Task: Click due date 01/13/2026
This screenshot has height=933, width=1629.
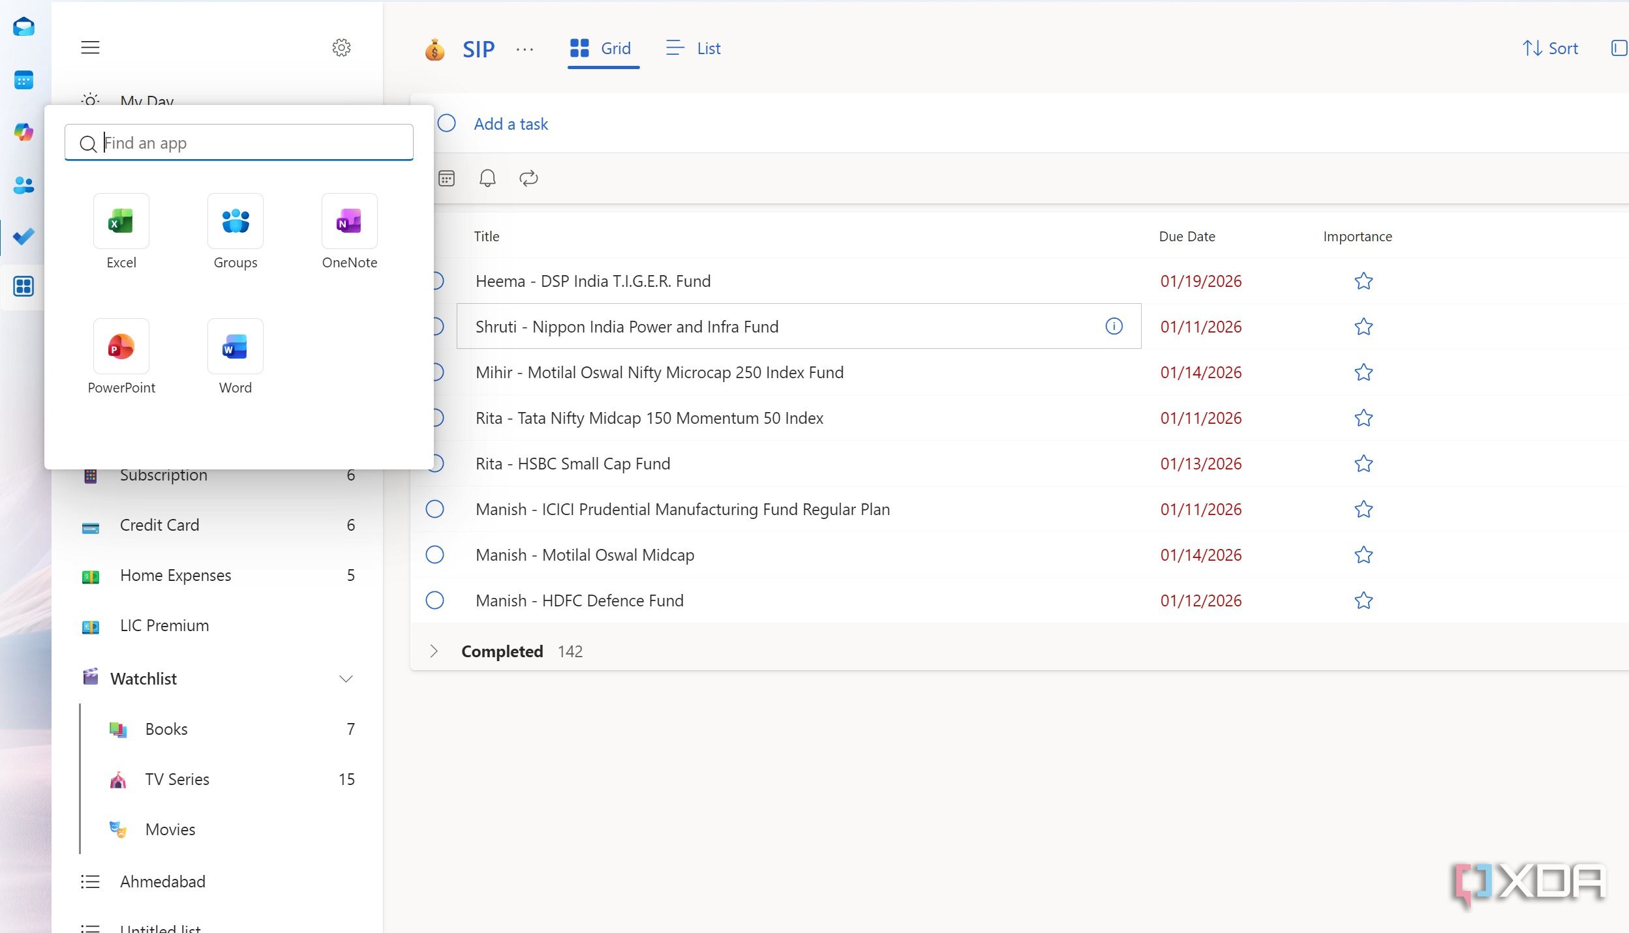Action: 1201,464
